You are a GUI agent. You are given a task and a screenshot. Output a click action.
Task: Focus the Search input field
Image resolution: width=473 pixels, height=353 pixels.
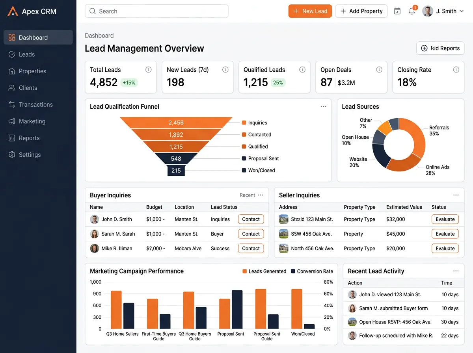coord(156,11)
